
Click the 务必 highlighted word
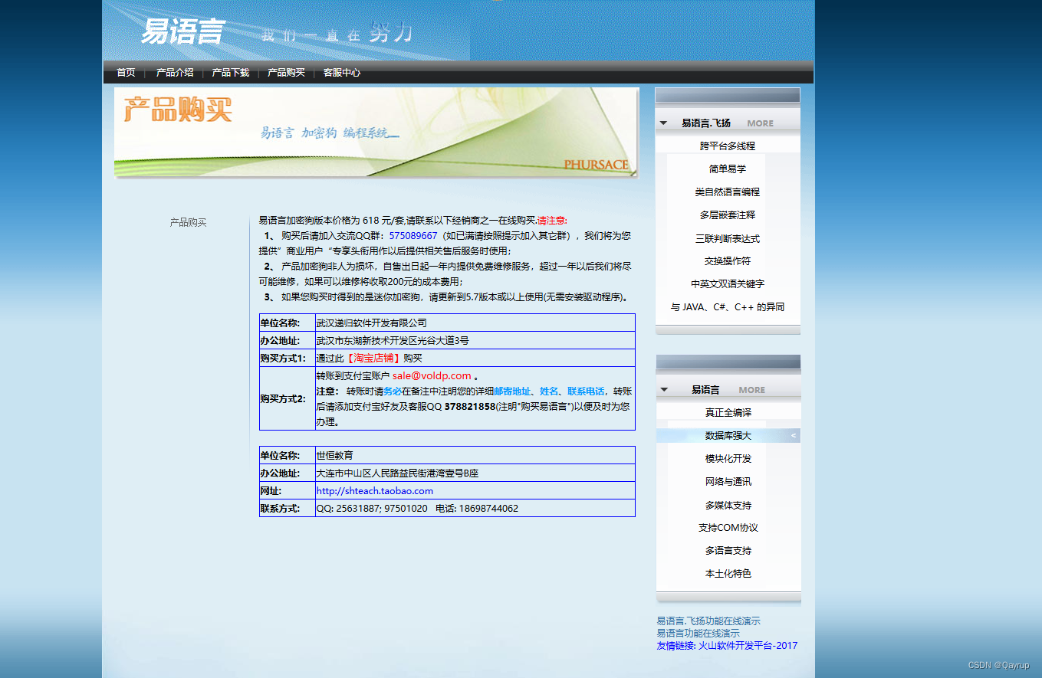tap(393, 391)
